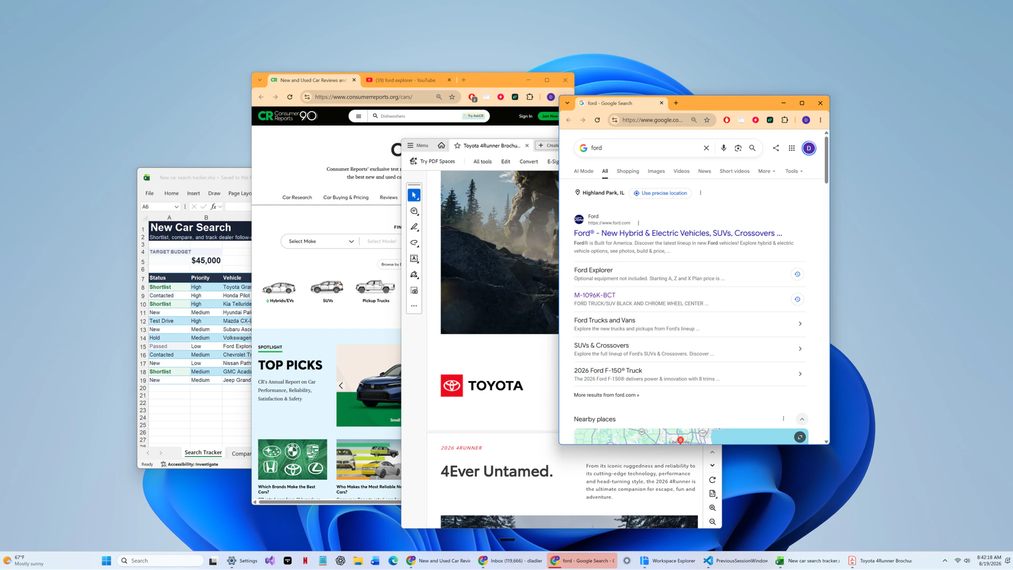Screen dimensions: 1013x570
Task: Select the text box select tool in Acrobat
Action: 414,259
